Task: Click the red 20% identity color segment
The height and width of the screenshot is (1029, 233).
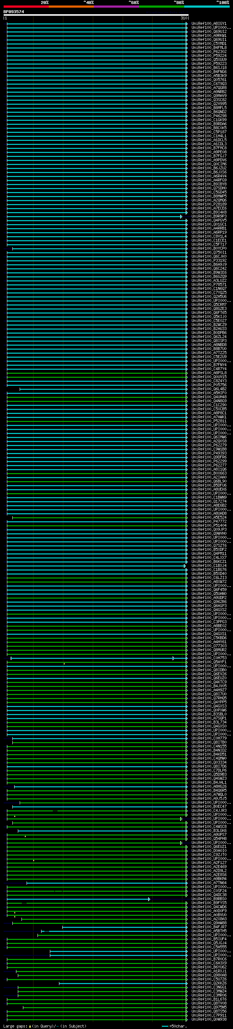Action: (26, 7)
